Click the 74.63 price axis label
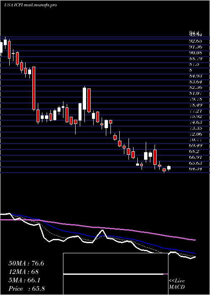The image size is (210, 295). (x=196, y=122)
